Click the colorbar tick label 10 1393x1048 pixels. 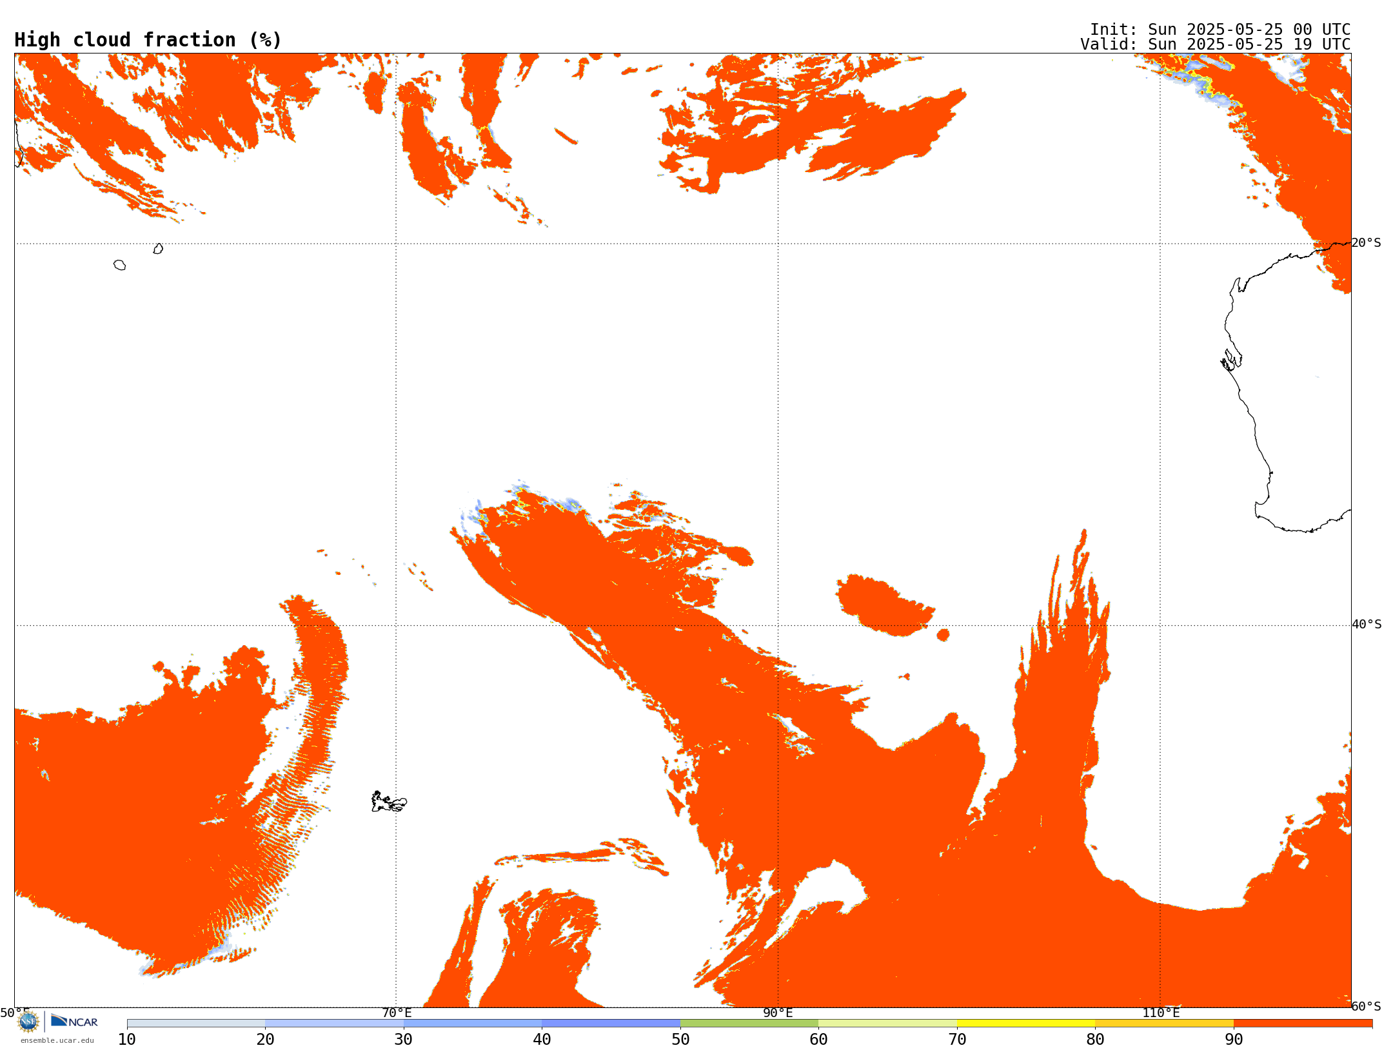pyautogui.click(x=127, y=1040)
